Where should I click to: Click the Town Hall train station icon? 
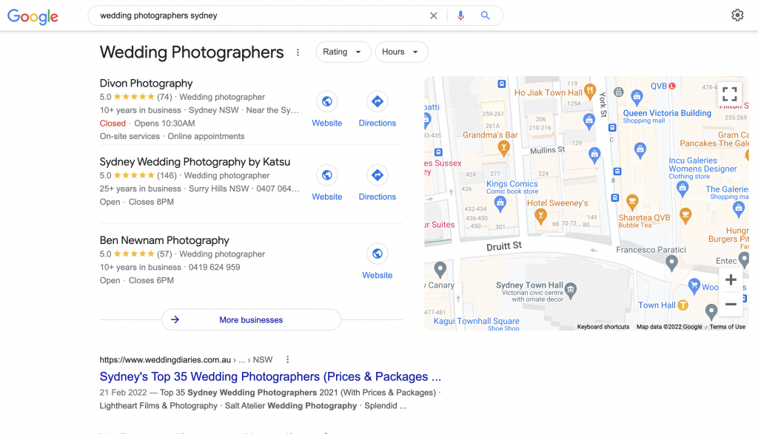(682, 305)
